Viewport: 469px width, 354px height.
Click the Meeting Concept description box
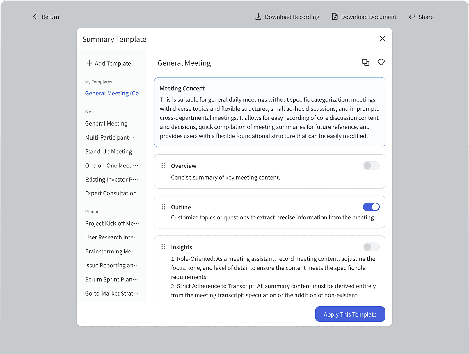269,112
